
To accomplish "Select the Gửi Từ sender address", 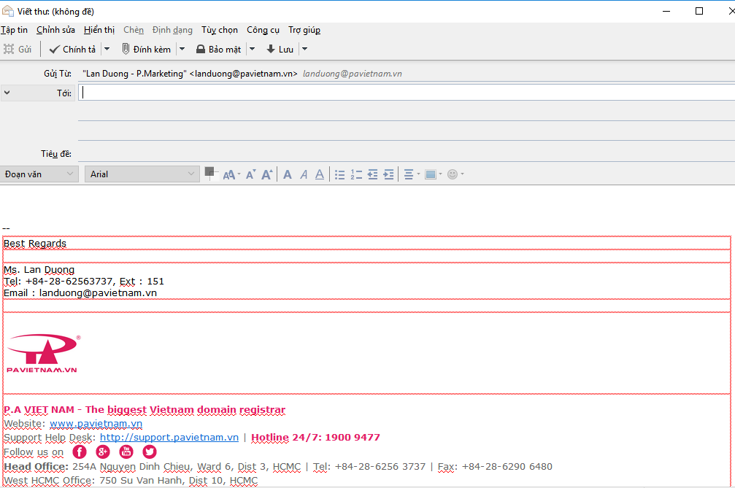I will click(x=242, y=74).
